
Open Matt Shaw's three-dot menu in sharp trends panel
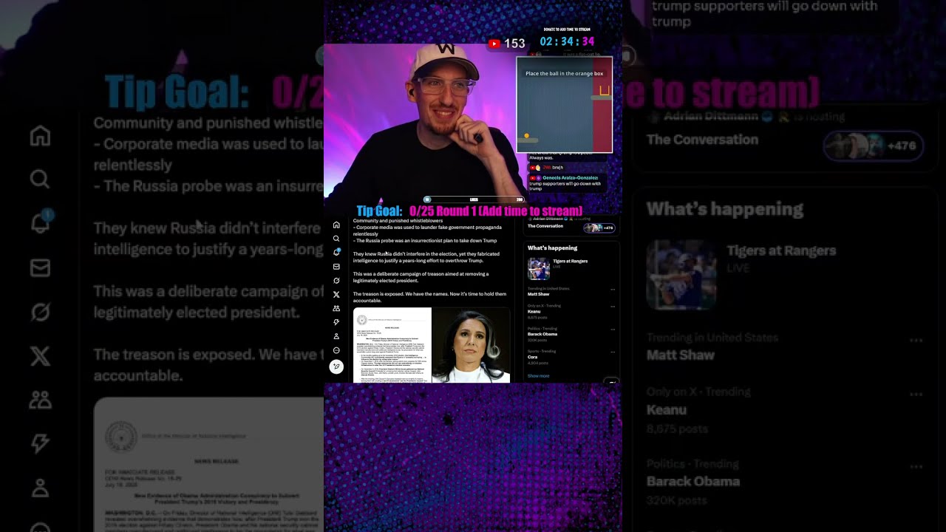tap(613, 290)
